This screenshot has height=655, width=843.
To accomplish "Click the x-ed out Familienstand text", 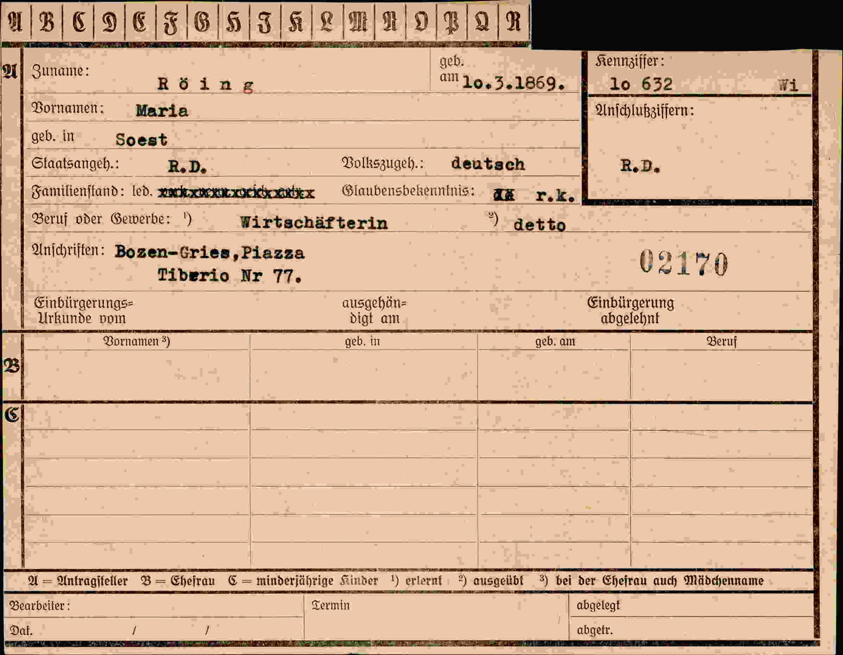I will click(x=237, y=192).
